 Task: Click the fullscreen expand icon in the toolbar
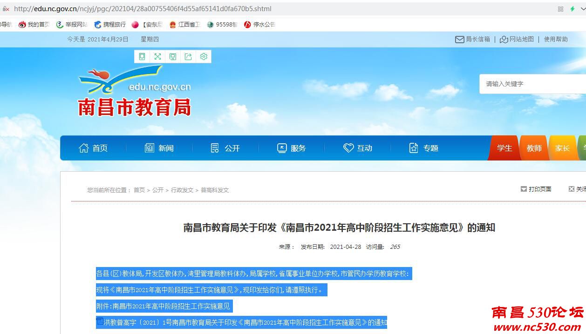[157, 56]
